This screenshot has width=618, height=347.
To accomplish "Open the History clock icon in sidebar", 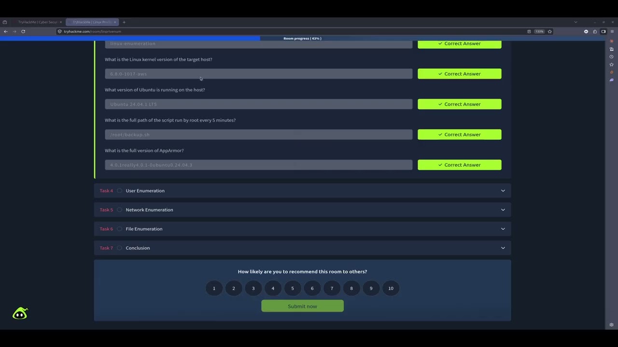I will point(612,56).
